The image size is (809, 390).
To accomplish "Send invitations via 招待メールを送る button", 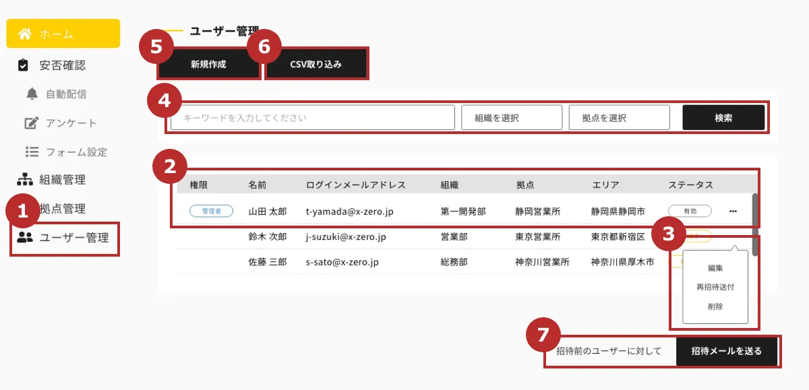I will [x=727, y=351].
